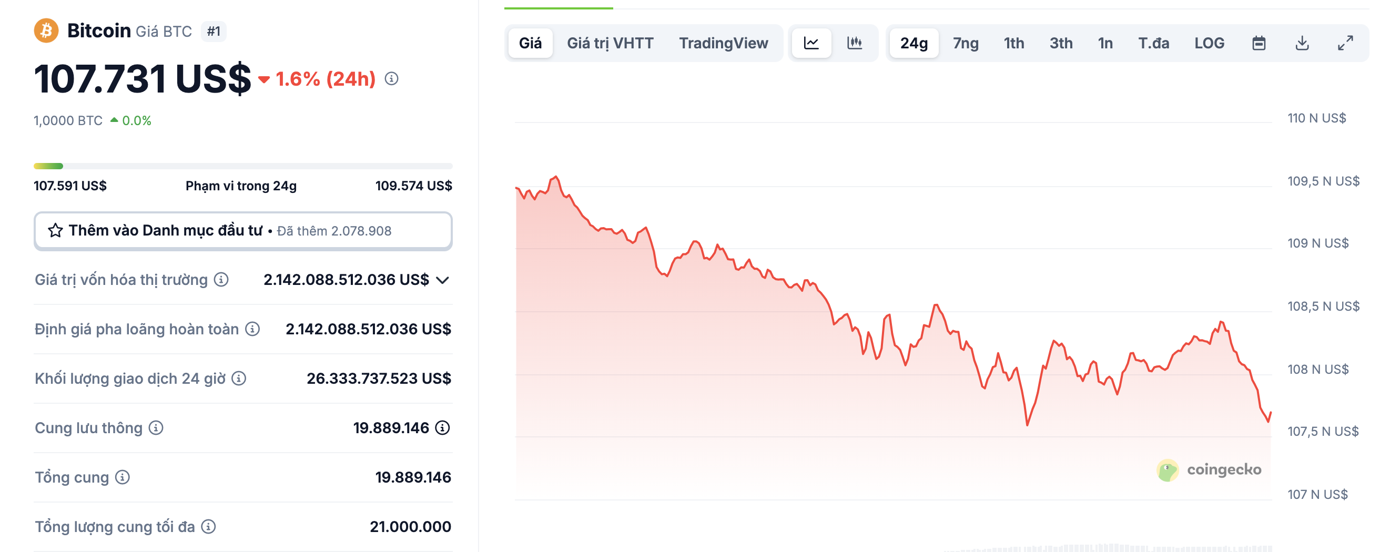Select the 7ng time range
The image size is (1380, 552).
tap(966, 43)
